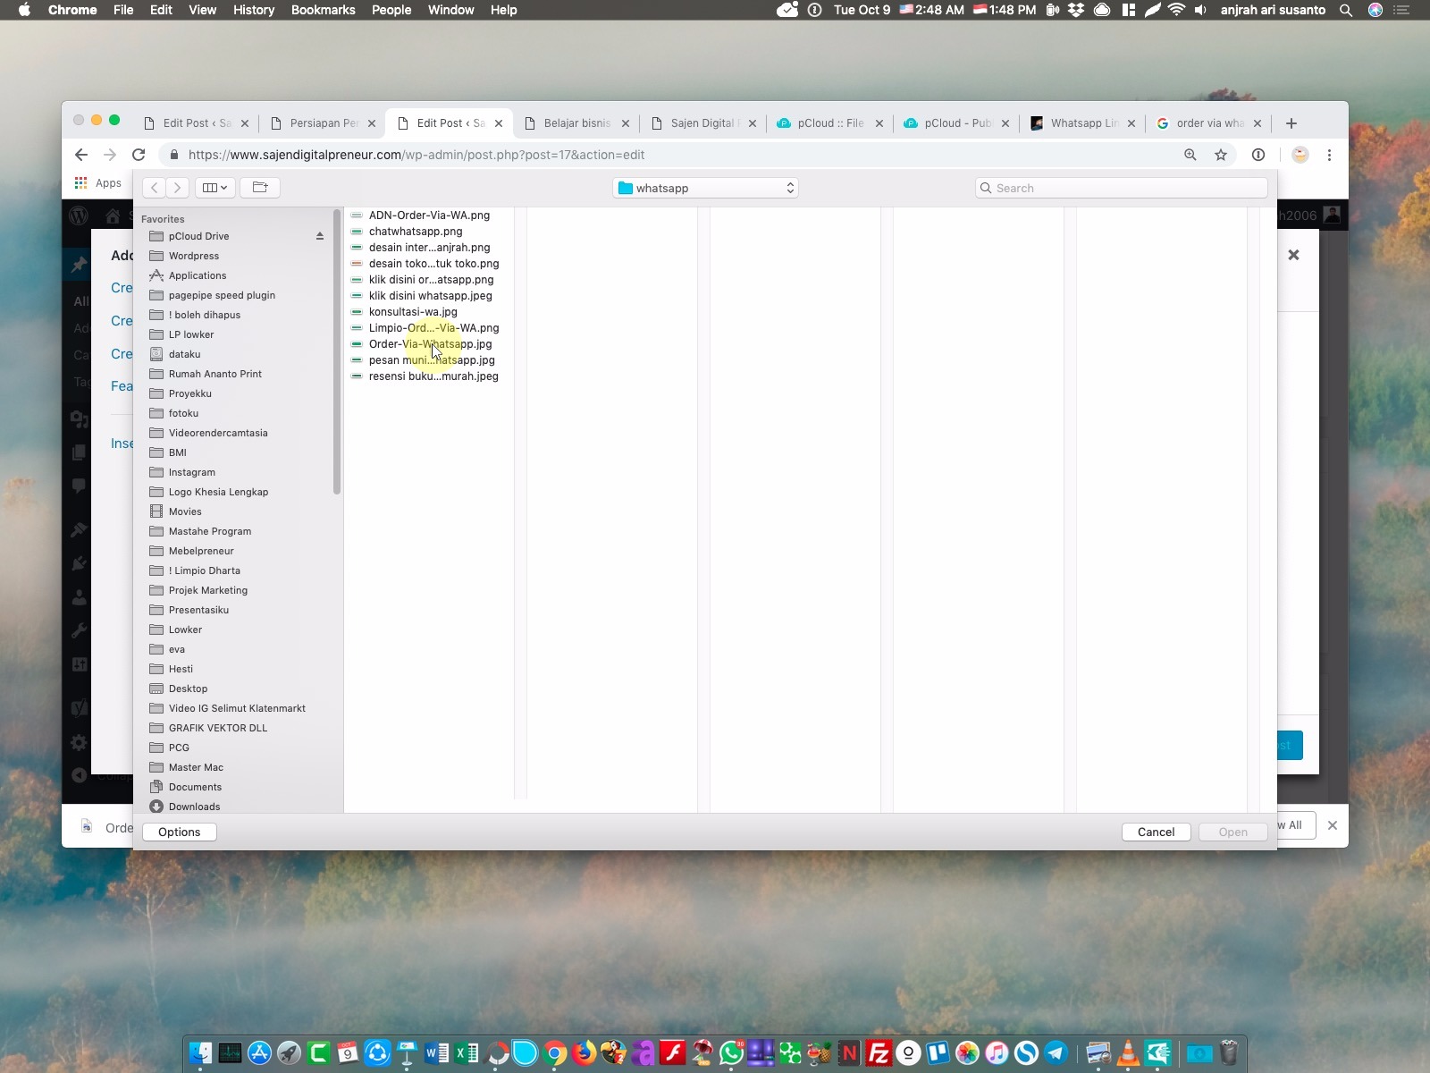Click the Options button
Image resolution: width=1430 pixels, height=1073 pixels.
pos(179,832)
